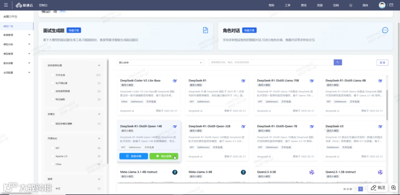
Task: Click the 联通云 cloud logo
Action: 24,5
